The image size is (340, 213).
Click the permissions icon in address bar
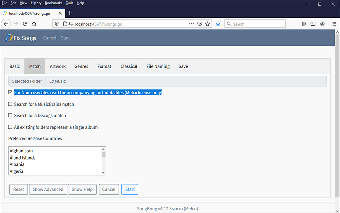(70, 24)
